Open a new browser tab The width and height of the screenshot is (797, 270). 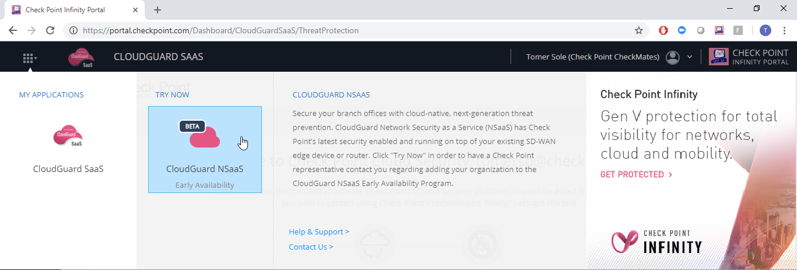(x=158, y=10)
